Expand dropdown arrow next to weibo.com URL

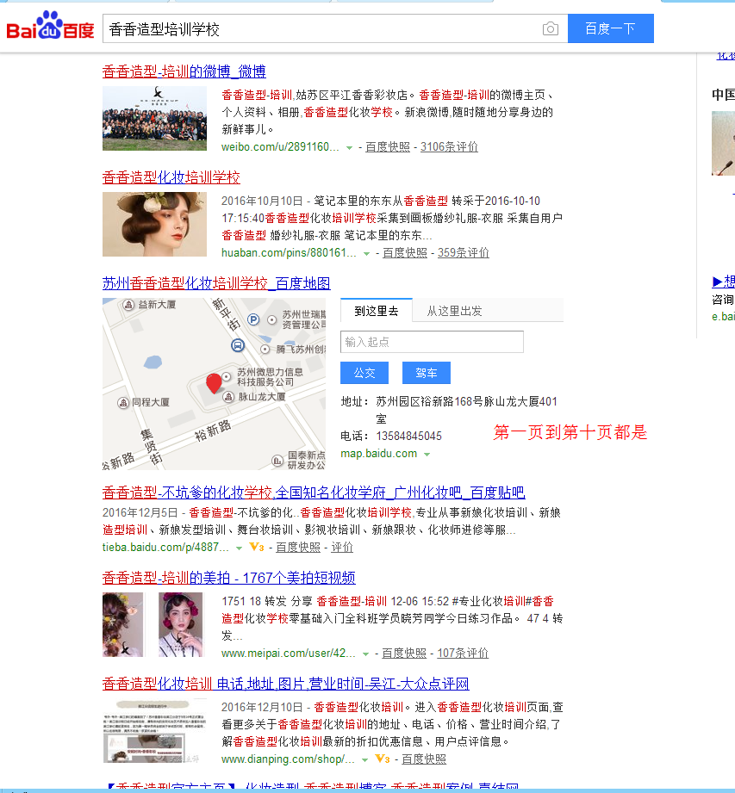349,148
